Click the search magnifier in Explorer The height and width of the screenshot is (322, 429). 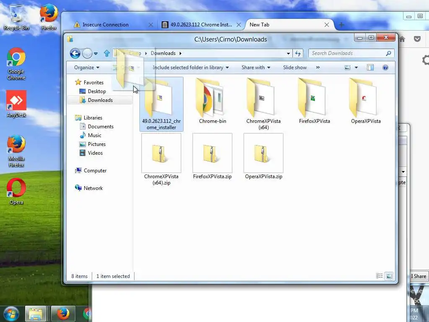coord(388,53)
